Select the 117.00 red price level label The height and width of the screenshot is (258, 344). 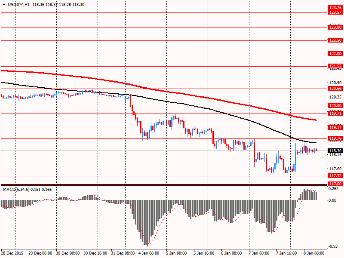[x=335, y=184]
